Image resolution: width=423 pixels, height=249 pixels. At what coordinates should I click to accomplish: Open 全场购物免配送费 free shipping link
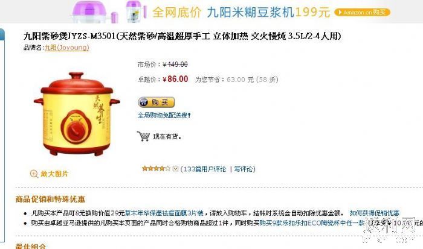tap(164, 116)
